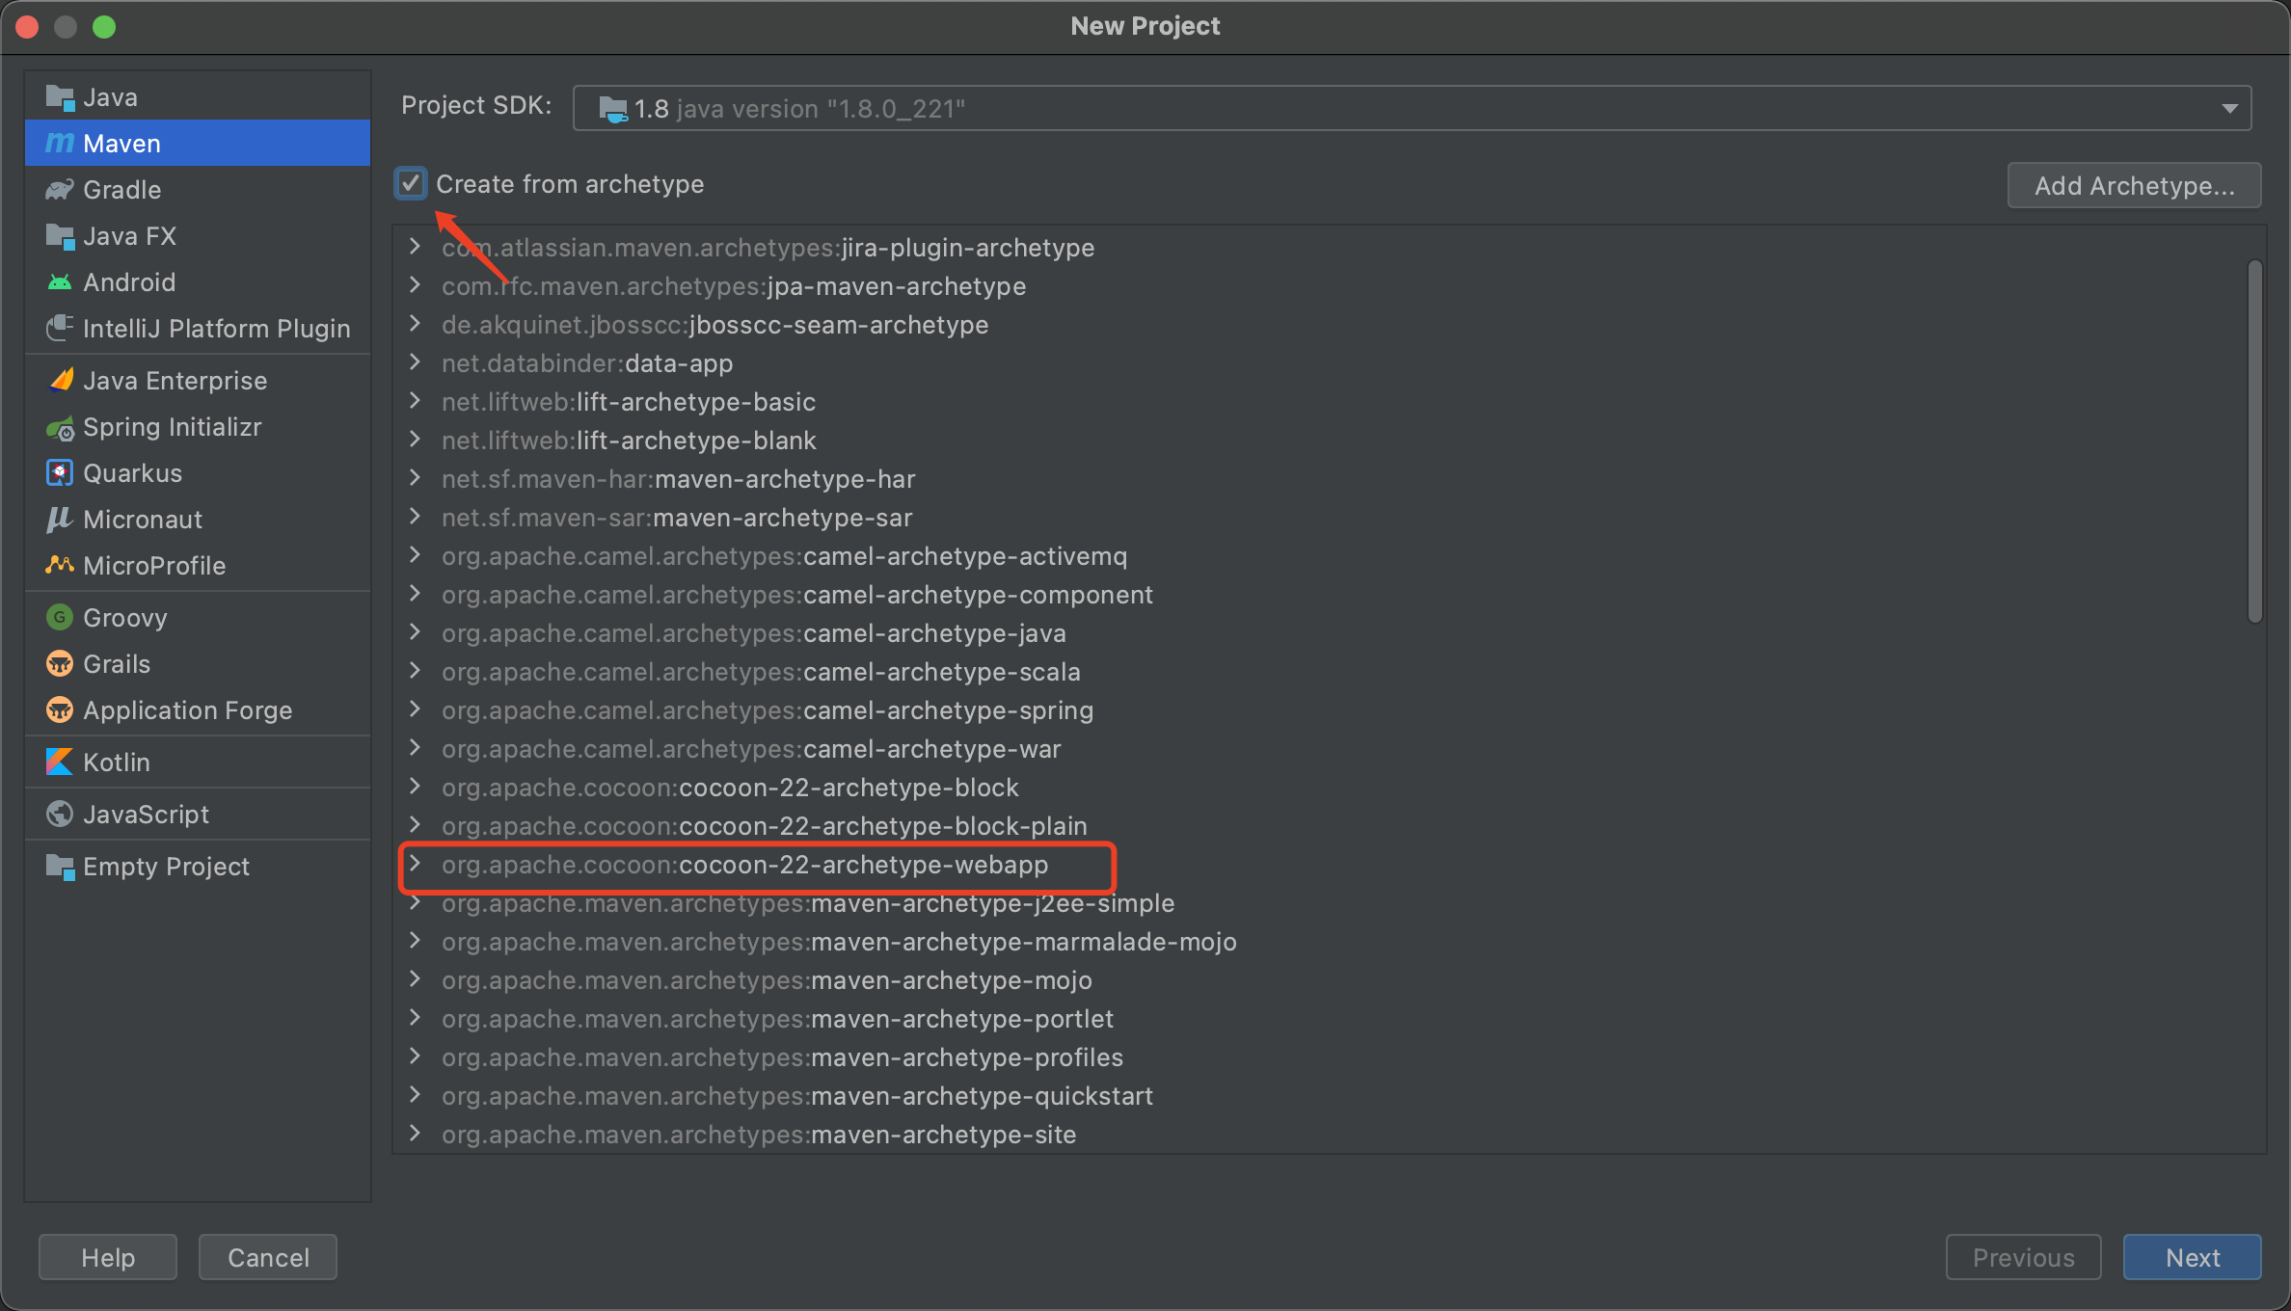Select the Spring Initializr icon
The width and height of the screenshot is (2291, 1311).
[59, 427]
